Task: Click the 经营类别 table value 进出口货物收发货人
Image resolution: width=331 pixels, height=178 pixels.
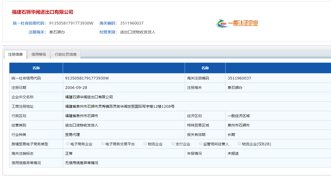Action: point(82,125)
